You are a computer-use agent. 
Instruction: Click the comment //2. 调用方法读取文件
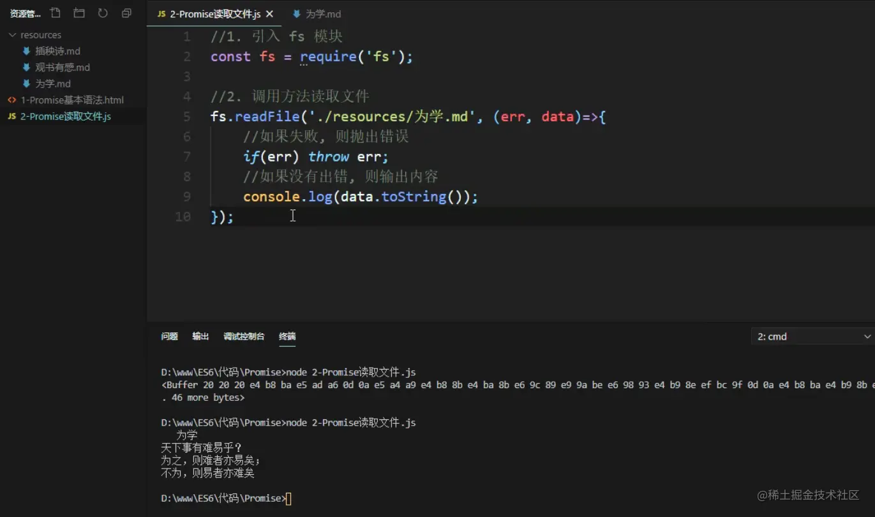pyautogui.click(x=290, y=96)
